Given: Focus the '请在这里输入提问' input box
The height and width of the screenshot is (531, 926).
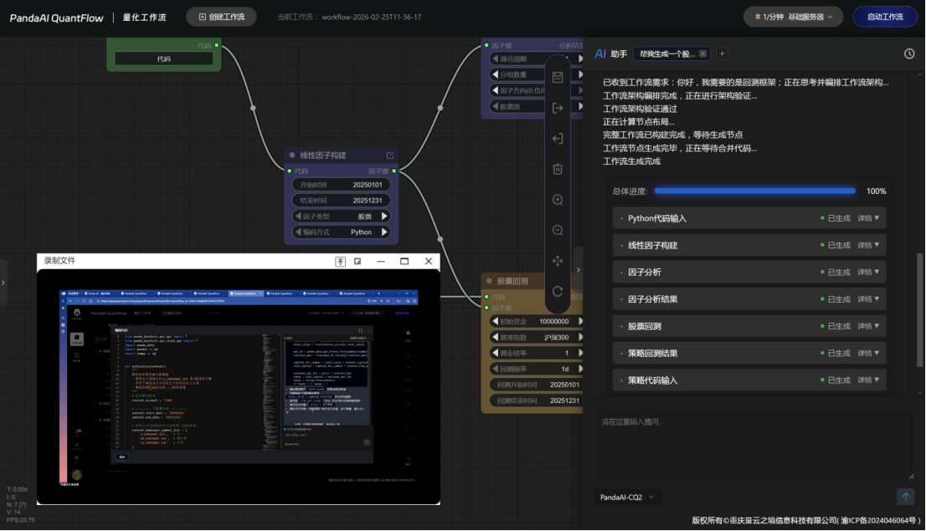Looking at the screenshot, I should pyautogui.click(x=754, y=446).
